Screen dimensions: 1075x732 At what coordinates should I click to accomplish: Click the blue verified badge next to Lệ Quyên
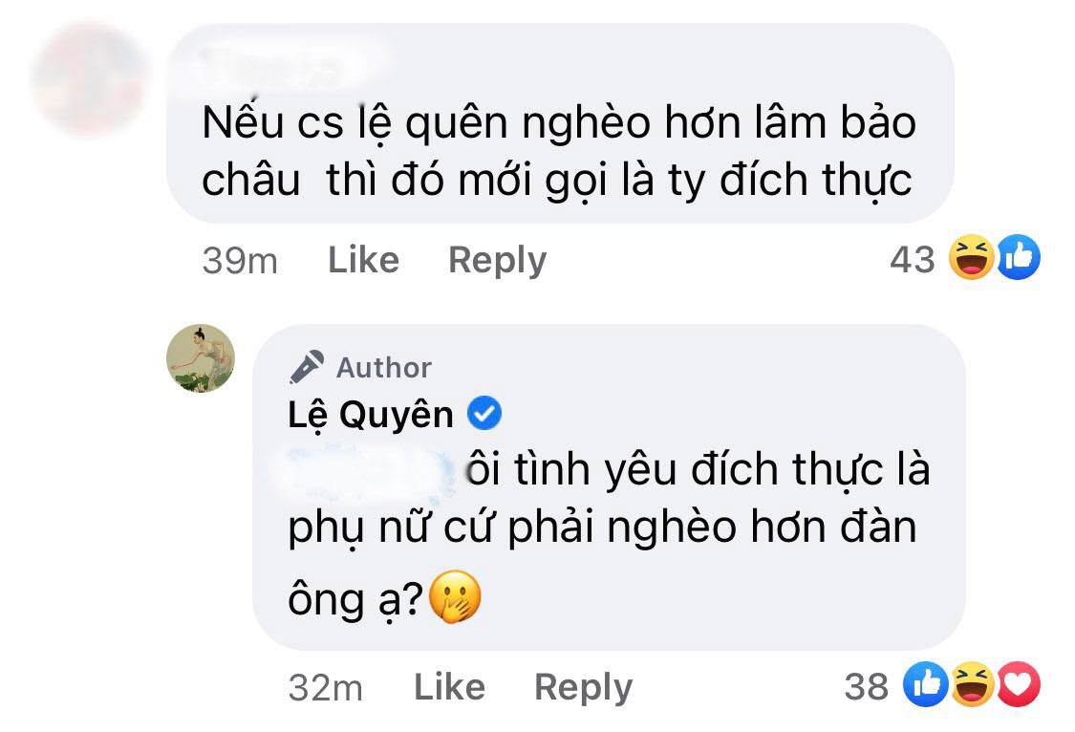(x=484, y=415)
